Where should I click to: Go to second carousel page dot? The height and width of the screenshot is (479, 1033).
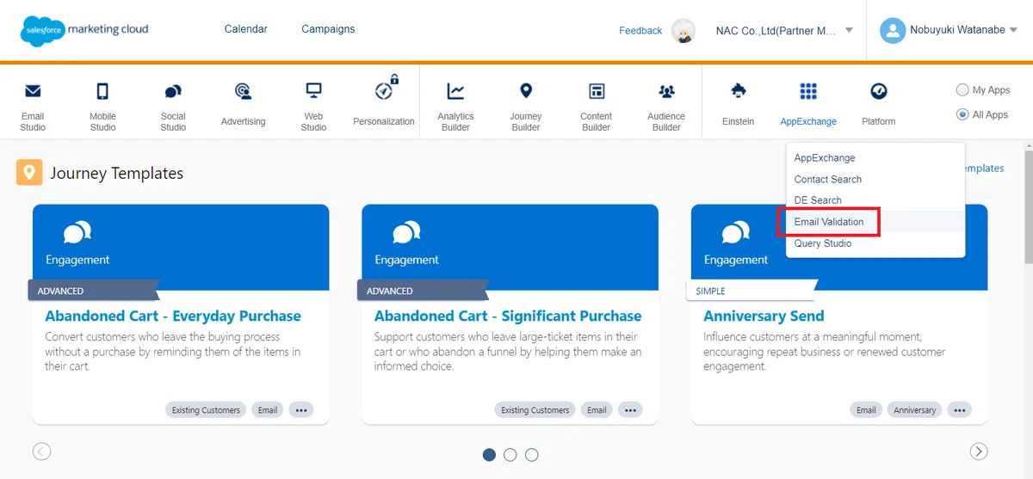pyautogui.click(x=510, y=455)
